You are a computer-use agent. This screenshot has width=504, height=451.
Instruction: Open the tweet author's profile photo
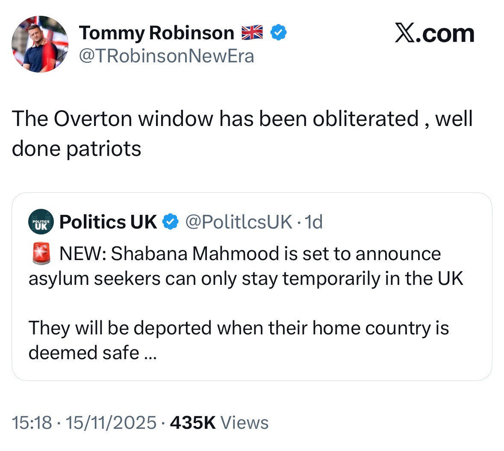click(x=39, y=44)
